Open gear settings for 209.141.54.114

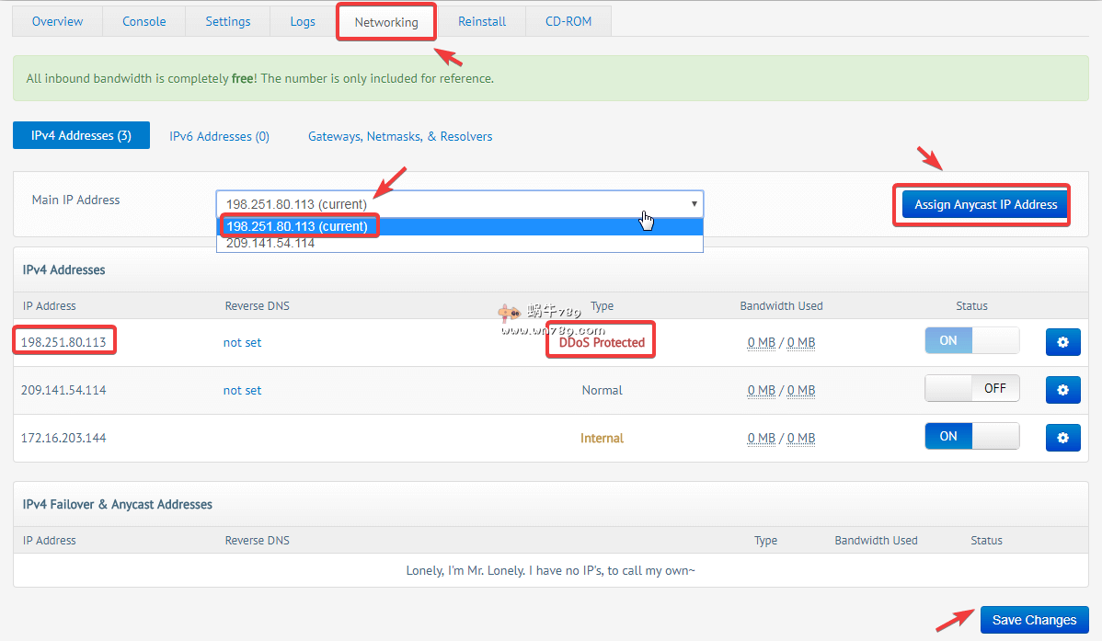pos(1062,390)
